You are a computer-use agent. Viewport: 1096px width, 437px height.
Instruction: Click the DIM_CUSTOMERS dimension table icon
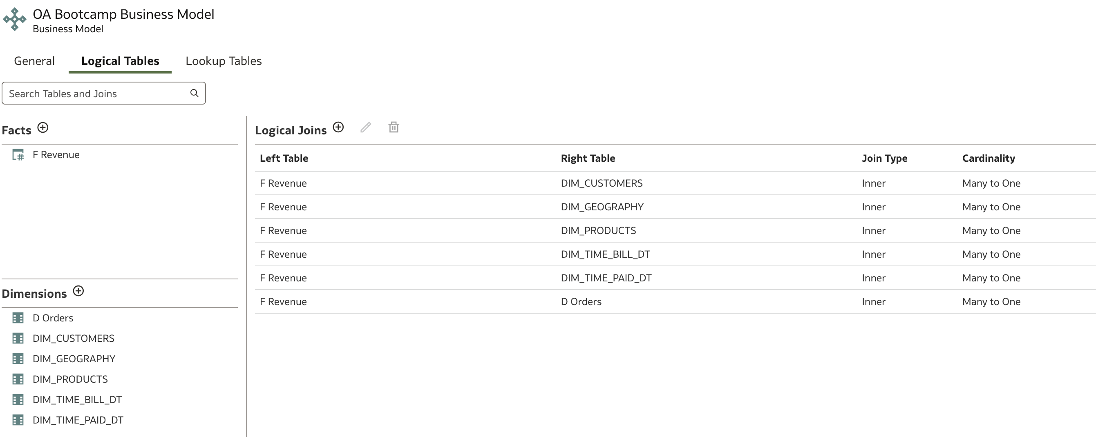(18, 339)
